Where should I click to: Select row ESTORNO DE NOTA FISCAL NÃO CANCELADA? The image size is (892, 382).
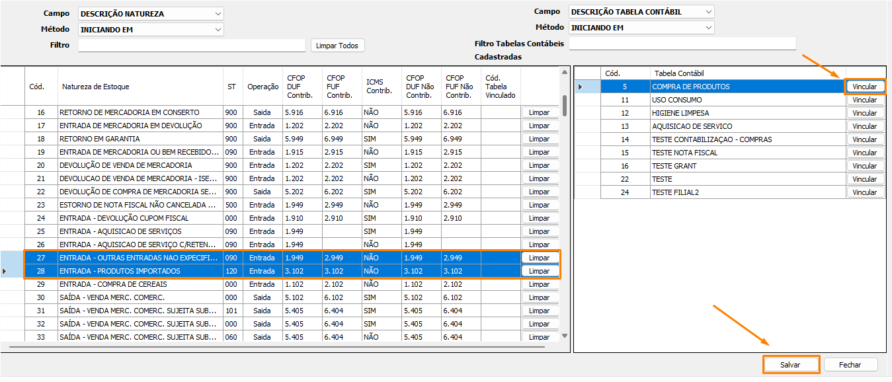pyautogui.click(x=280, y=205)
